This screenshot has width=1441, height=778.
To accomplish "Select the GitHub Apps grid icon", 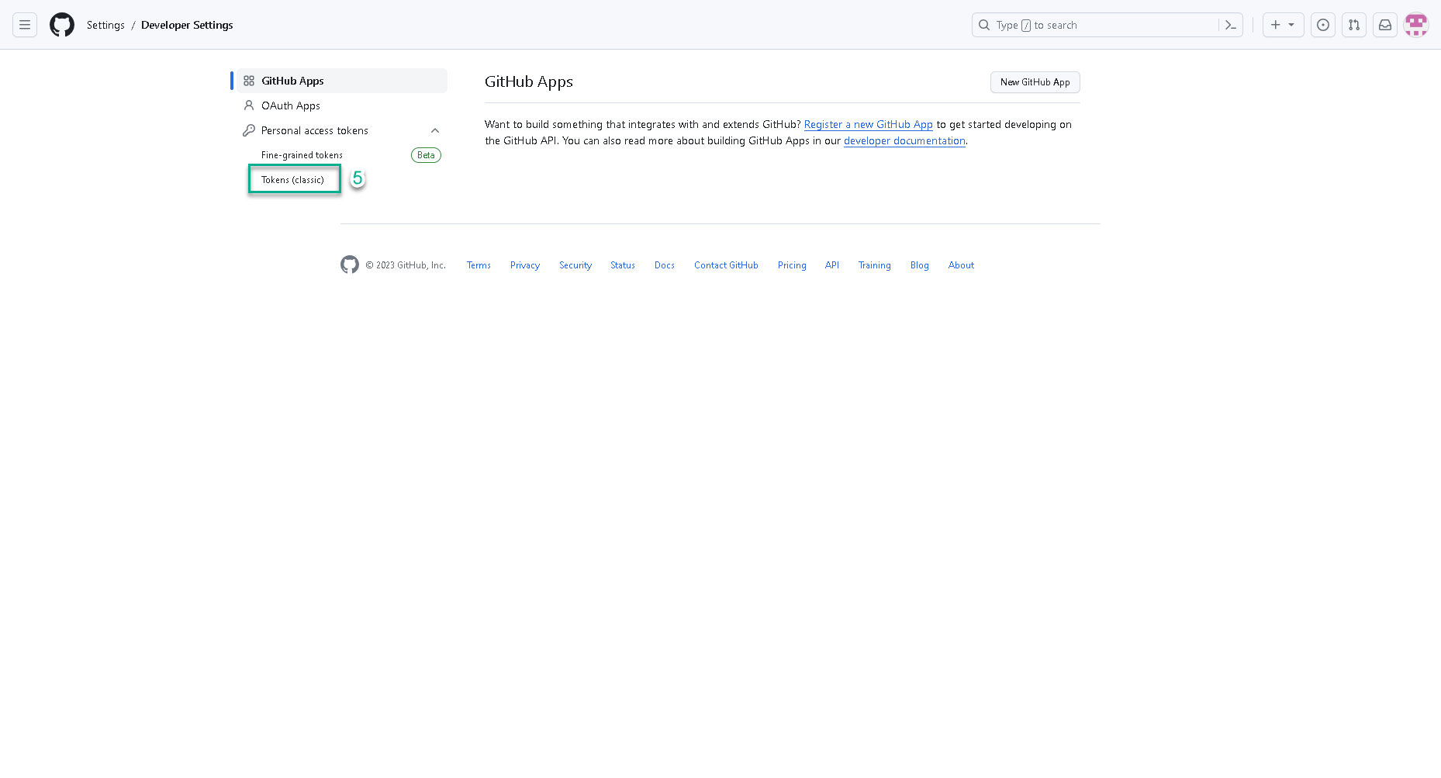I will pyautogui.click(x=249, y=80).
